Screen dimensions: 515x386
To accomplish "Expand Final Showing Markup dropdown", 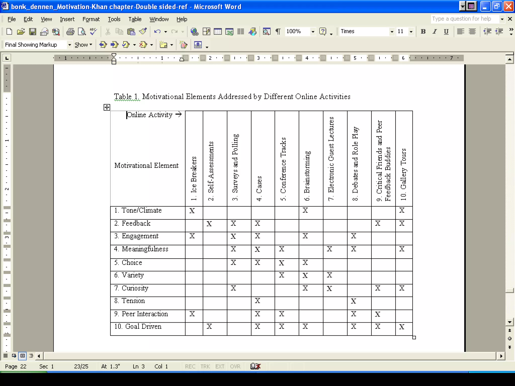I will (x=69, y=45).
